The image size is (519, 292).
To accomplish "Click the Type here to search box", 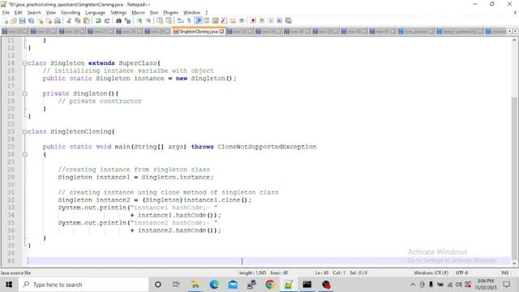I will pyautogui.click(x=84, y=285).
